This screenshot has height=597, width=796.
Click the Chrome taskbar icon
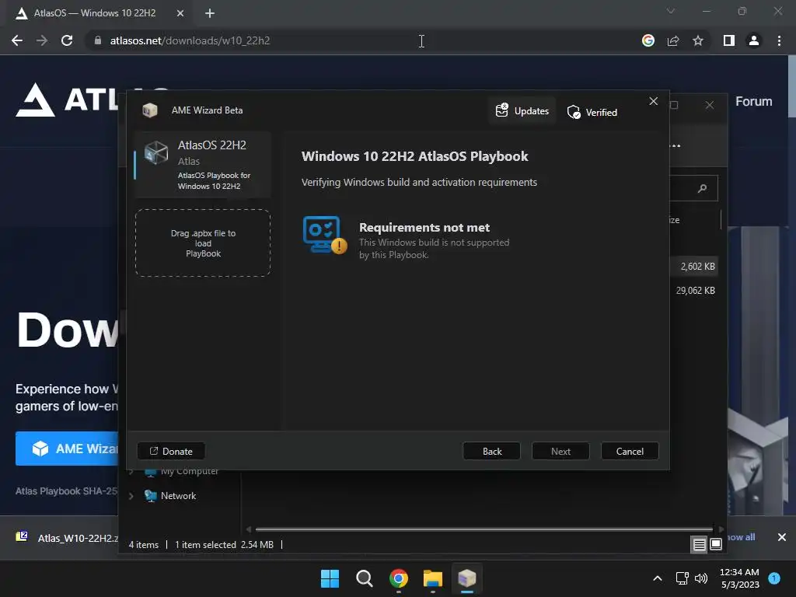399,578
